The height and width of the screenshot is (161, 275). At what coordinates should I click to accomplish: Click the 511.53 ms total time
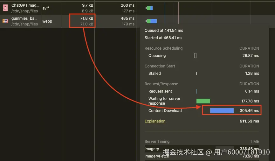click(249, 121)
